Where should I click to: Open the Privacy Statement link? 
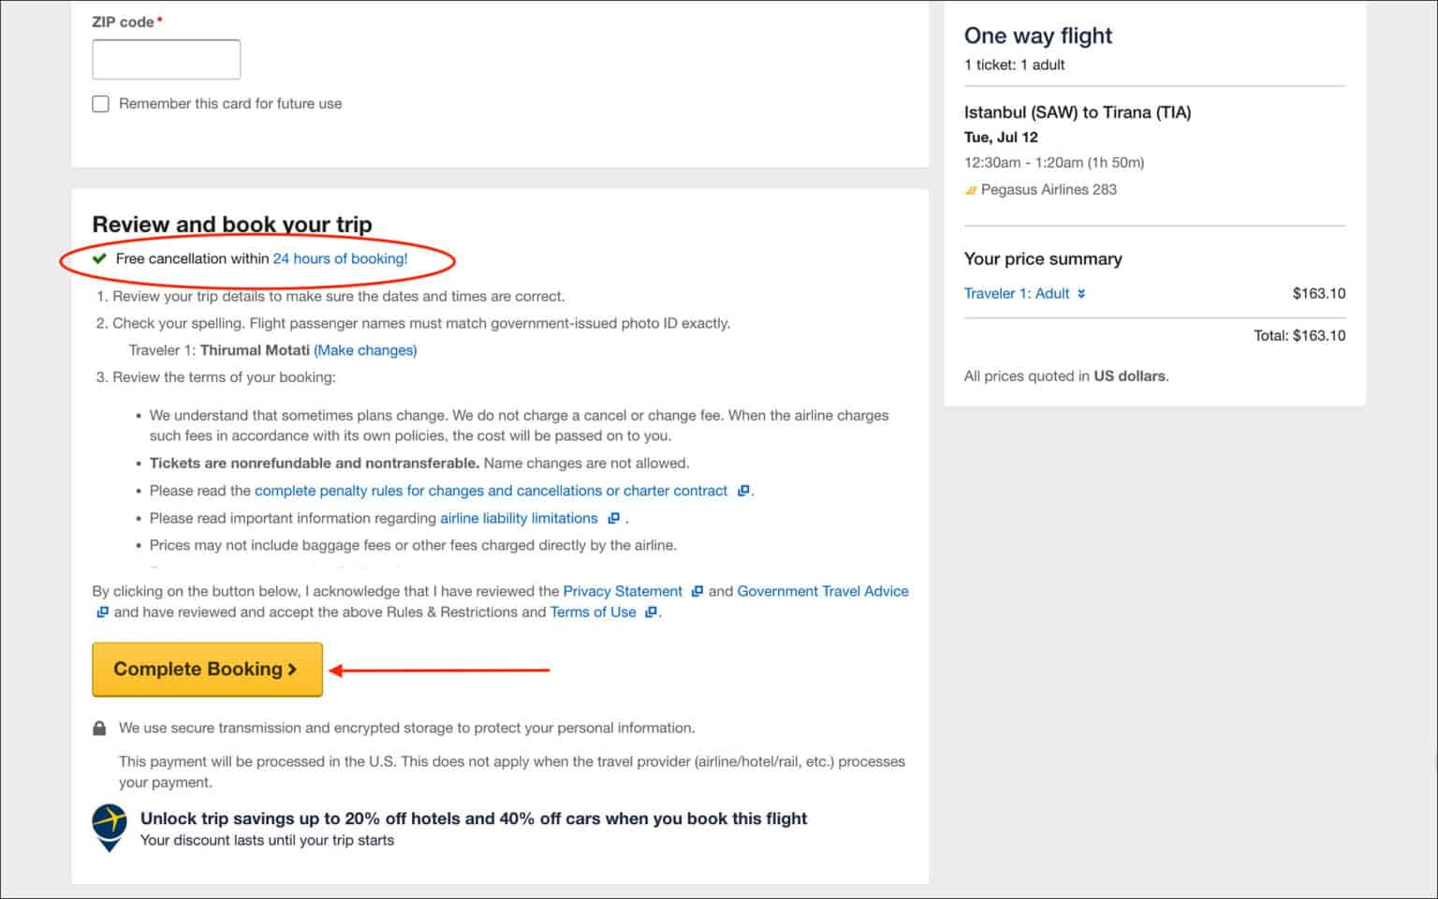pos(623,591)
